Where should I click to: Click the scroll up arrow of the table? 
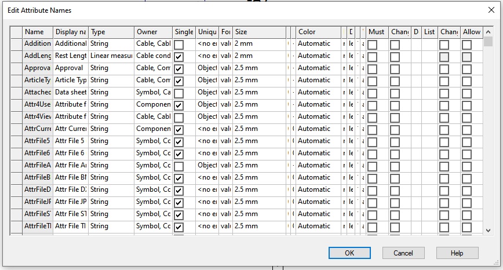[x=487, y=32]
